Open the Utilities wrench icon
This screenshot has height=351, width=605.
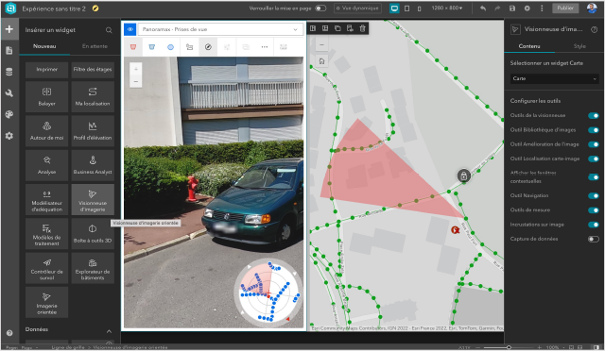(9, 92)
